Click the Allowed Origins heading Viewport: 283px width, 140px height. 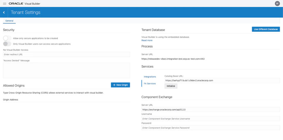pos(14,86)
